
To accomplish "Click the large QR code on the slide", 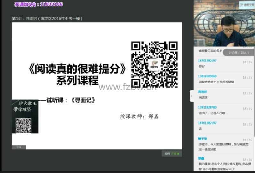I will coord(154,65).
